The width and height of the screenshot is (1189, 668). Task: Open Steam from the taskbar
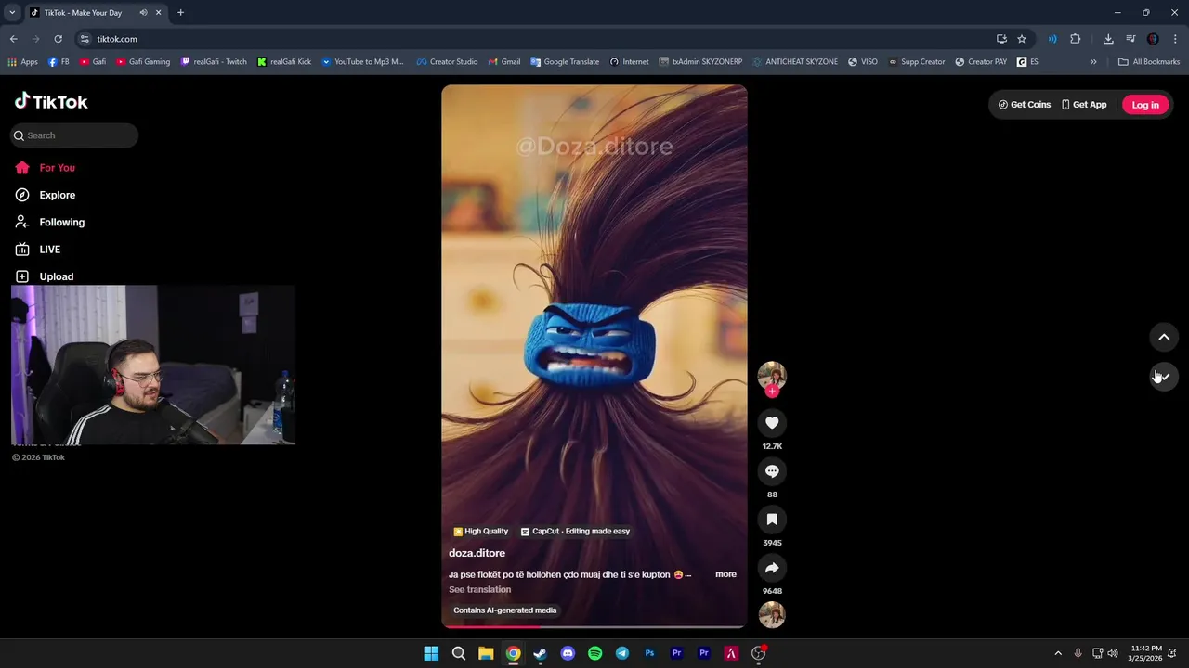point(540,653)
